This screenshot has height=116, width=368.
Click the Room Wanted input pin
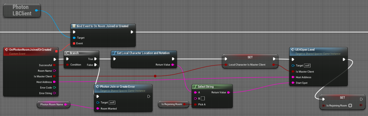click(x=98, y=108)
